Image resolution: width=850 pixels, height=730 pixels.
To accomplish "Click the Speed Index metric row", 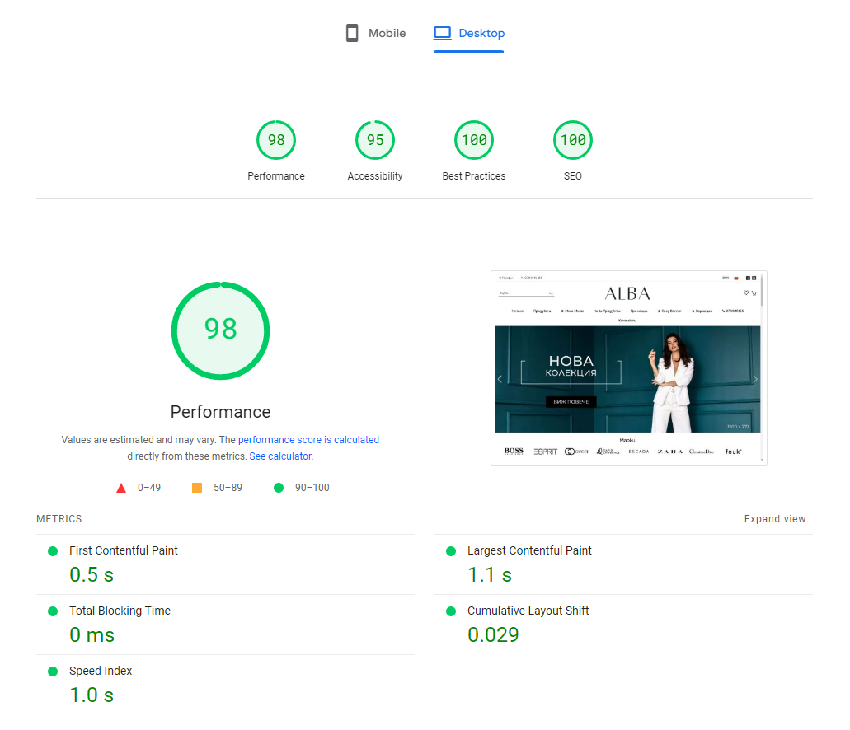I will coord(101,672).
